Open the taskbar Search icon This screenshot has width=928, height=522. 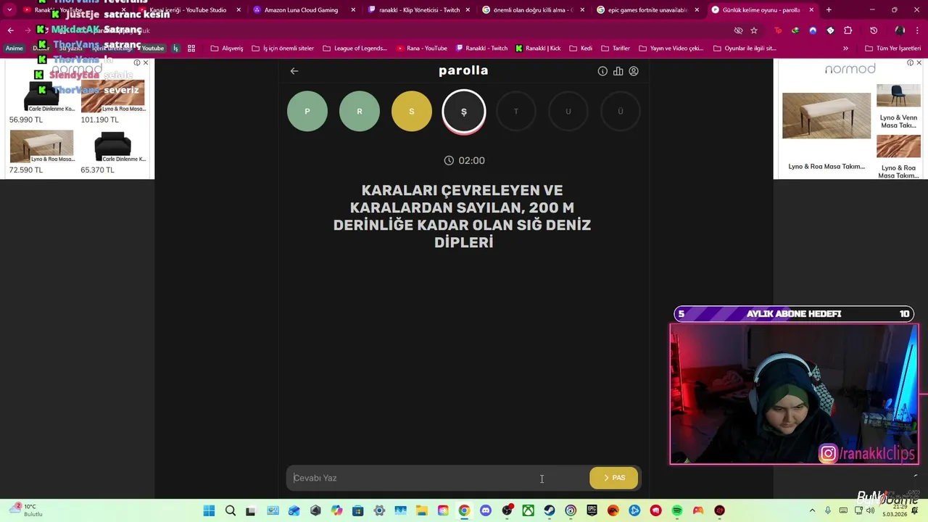pos(231,510)
